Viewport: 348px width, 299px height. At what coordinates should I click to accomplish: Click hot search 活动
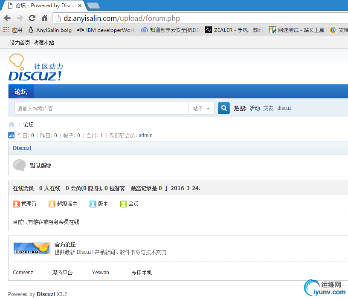pyautogui.click(x=255, y=108)
